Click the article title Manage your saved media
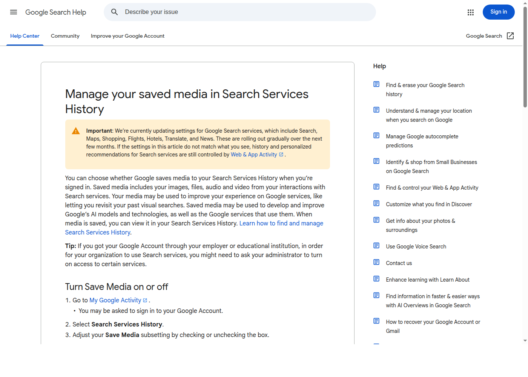Image resolution: width=528 pixels, height=377 pixels. [x=187, y=101]
